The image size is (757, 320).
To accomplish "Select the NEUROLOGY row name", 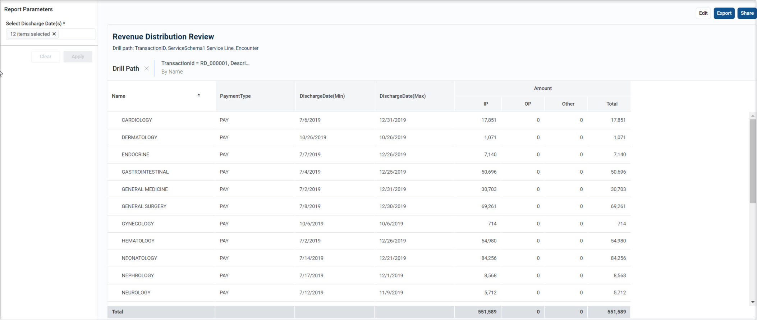I will pos(136,293).
